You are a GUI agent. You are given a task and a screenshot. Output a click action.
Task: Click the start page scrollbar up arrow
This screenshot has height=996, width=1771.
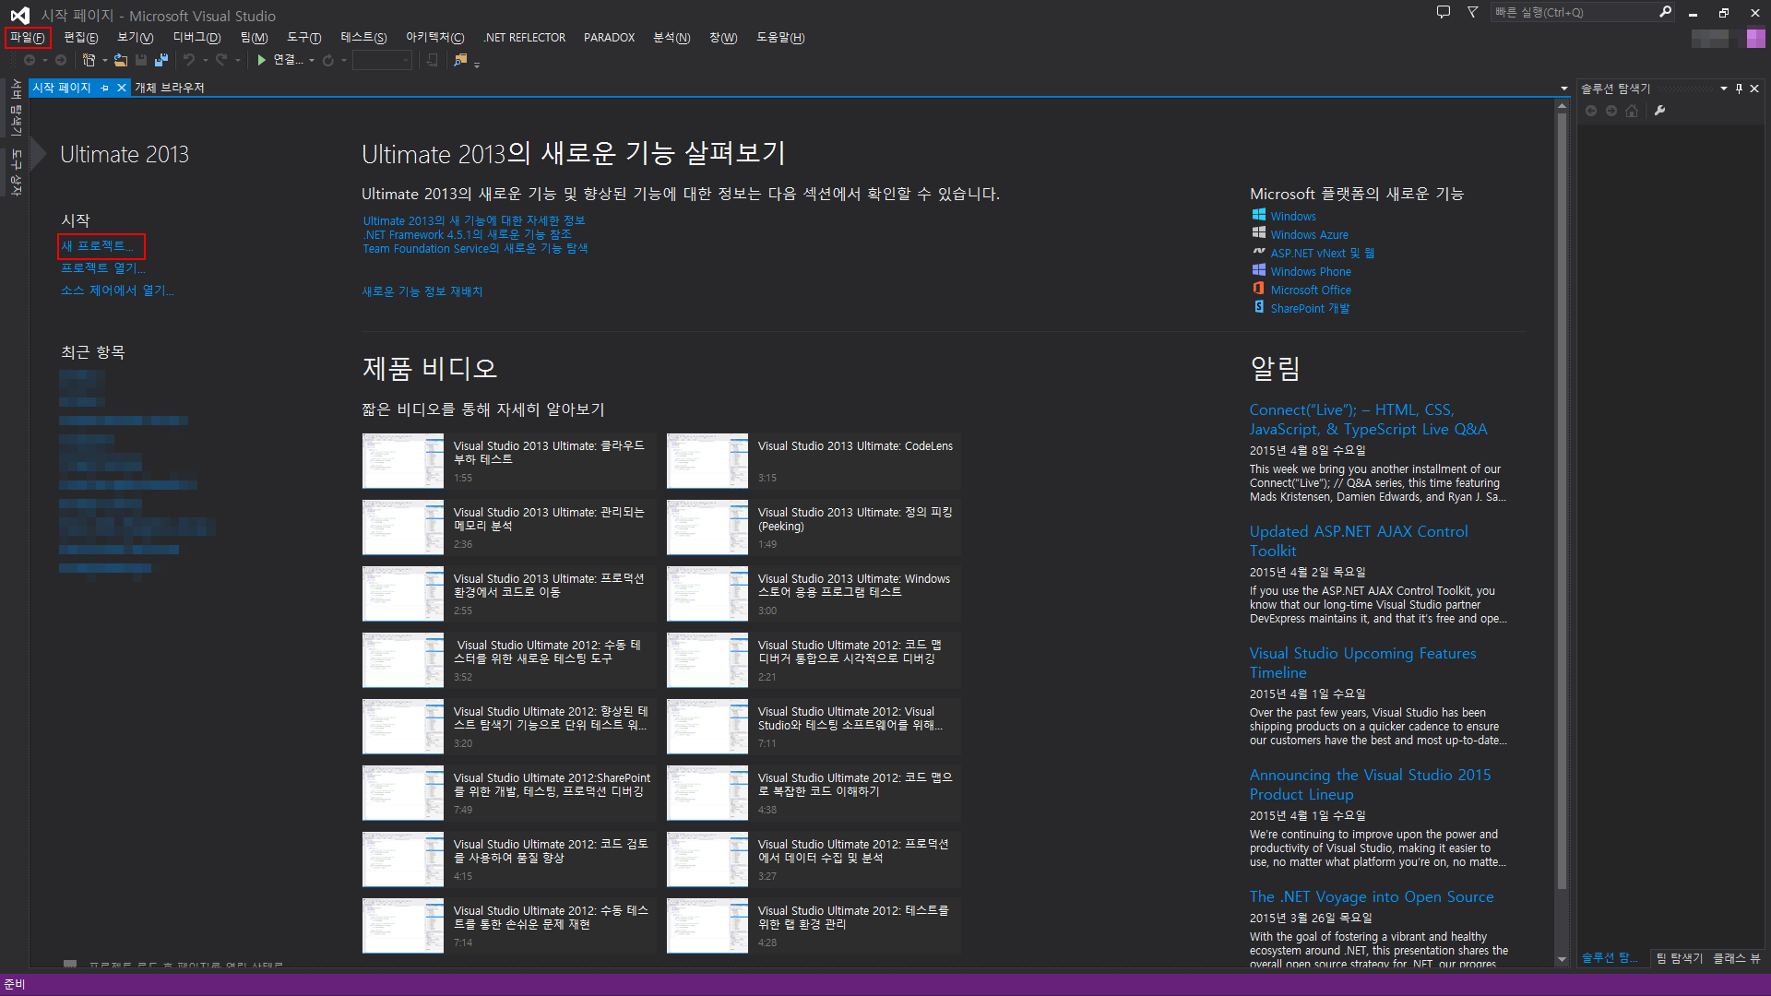(x=1562, y=106)
